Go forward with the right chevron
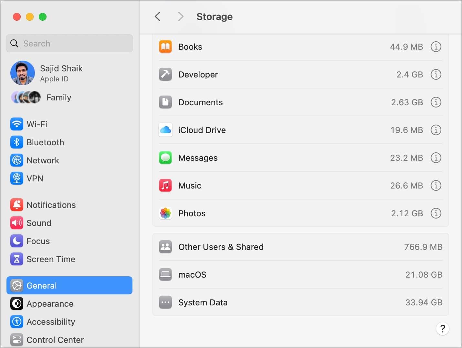 point(181,16)
